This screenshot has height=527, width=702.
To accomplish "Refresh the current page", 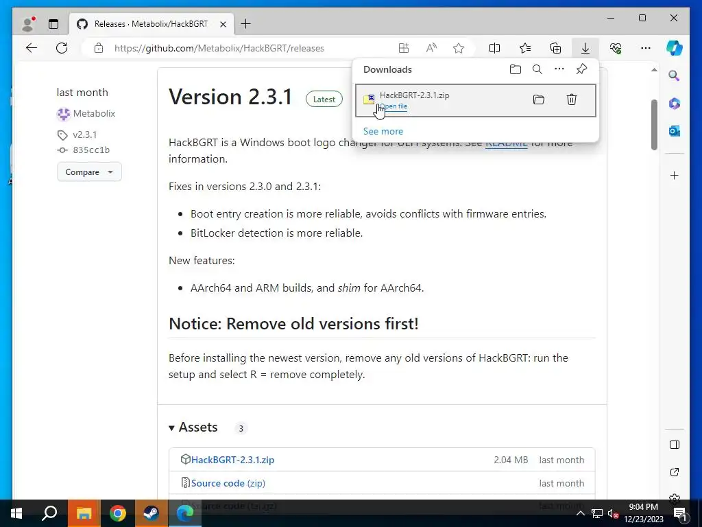I will (x=62, y=48).
